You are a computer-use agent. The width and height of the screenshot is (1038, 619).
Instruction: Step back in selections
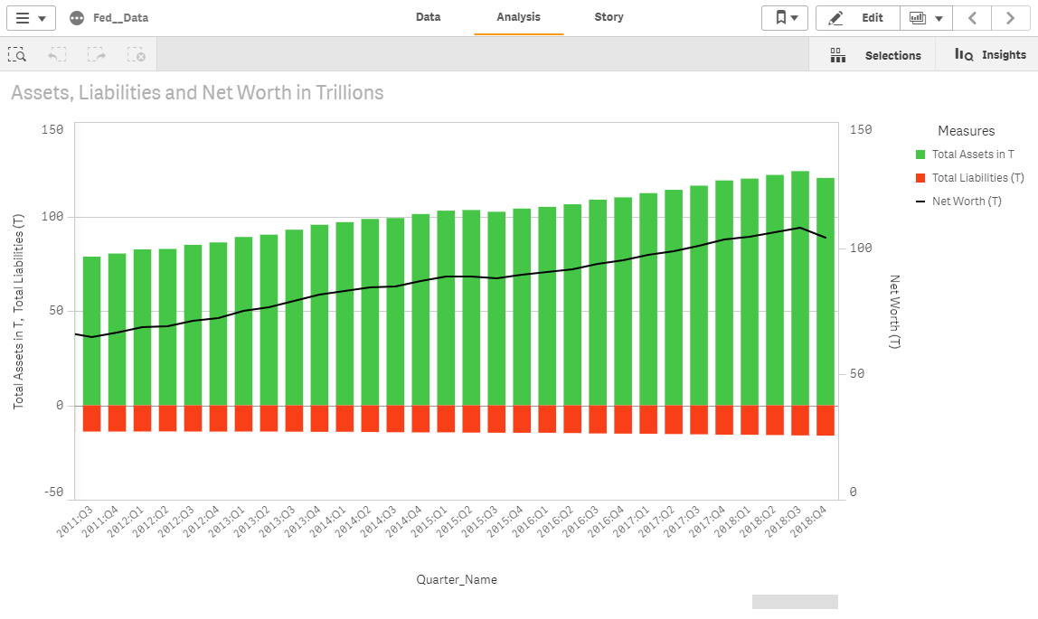57,55
